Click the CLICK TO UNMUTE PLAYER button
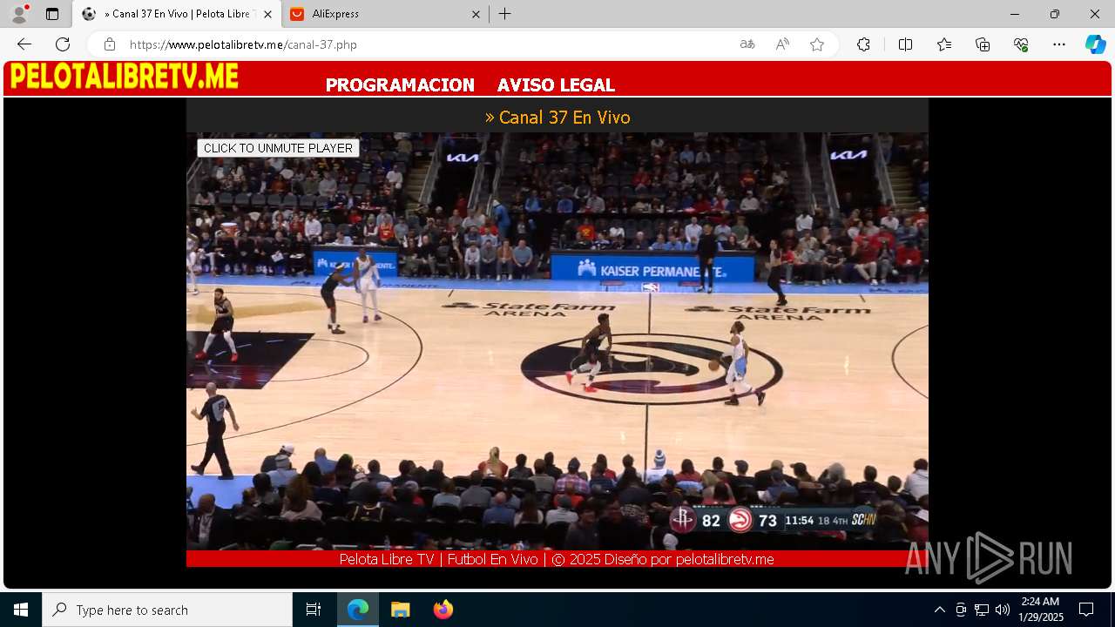The width and height of the screenshot is (1115, 627). [278, 148]
